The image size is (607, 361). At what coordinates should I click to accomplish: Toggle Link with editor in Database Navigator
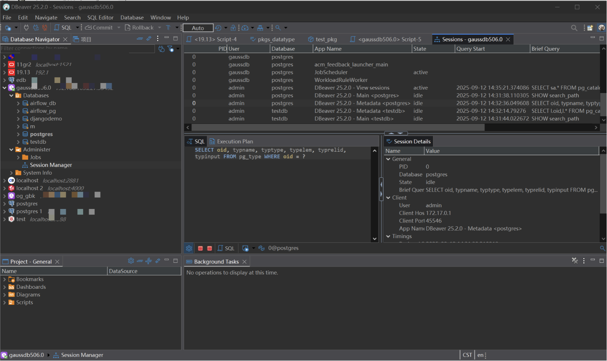click(x=149, y=39)
